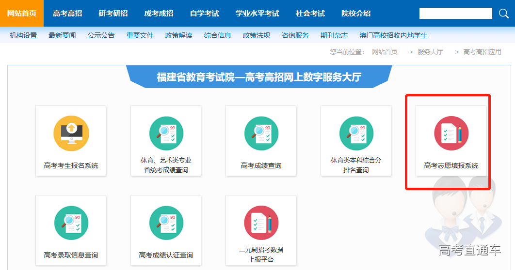Open 院校介绍 in the navigation bar
This screenshot has height=270, width=515.
(356, 13)
